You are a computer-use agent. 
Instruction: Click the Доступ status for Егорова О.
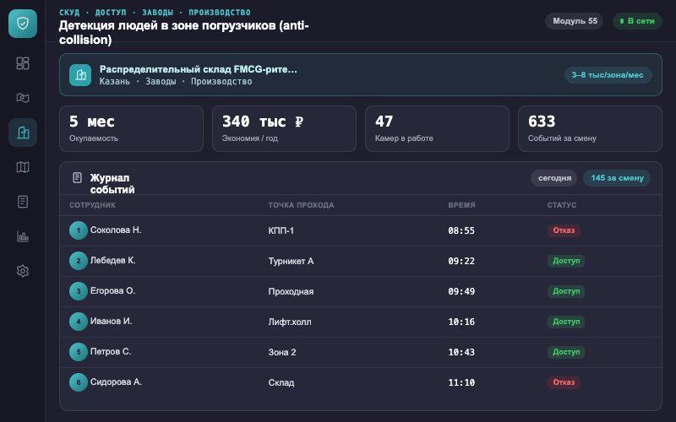click(566, 291)
